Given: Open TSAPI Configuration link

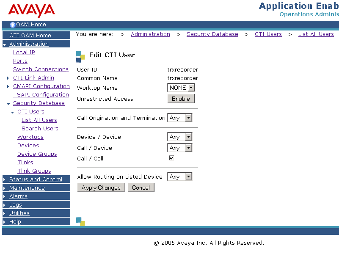Looking at the screenshot, I should pyautogui.click(x=41, y=94).
